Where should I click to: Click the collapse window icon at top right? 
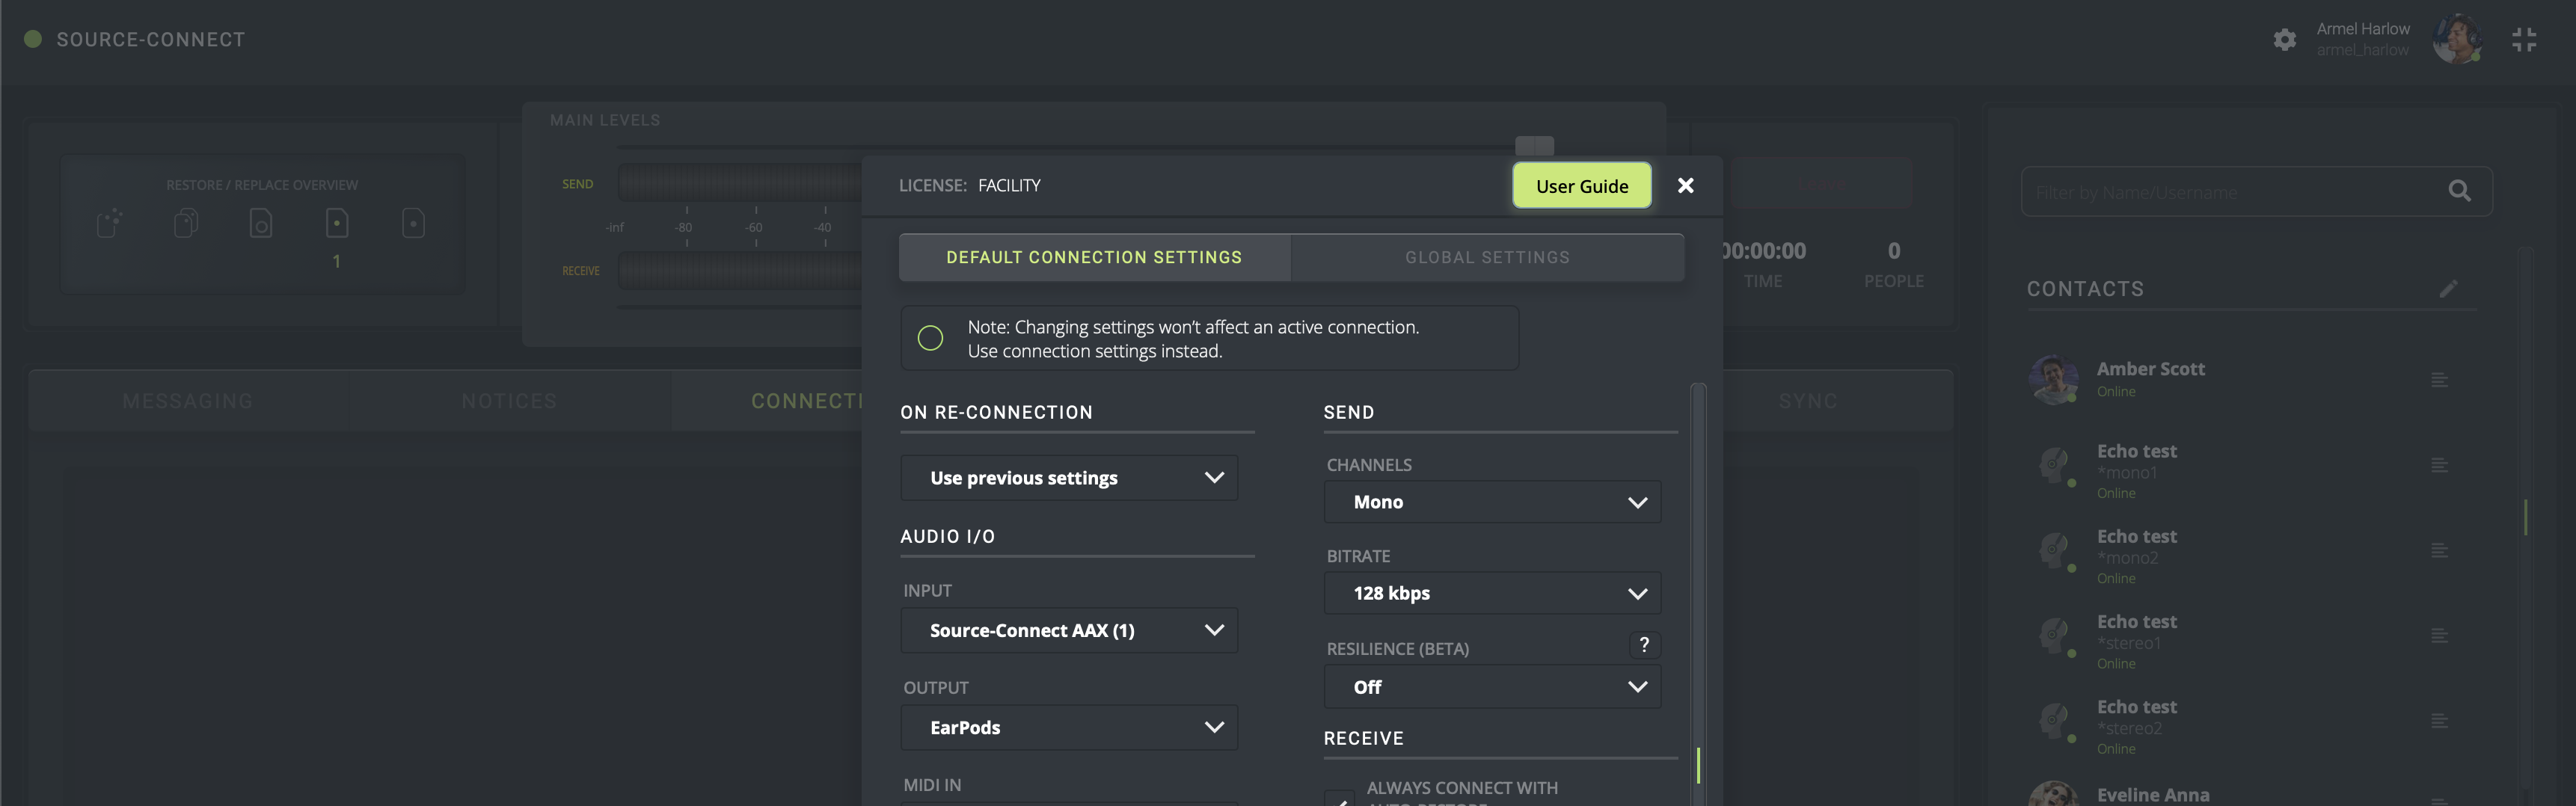tap(2523, 40)
